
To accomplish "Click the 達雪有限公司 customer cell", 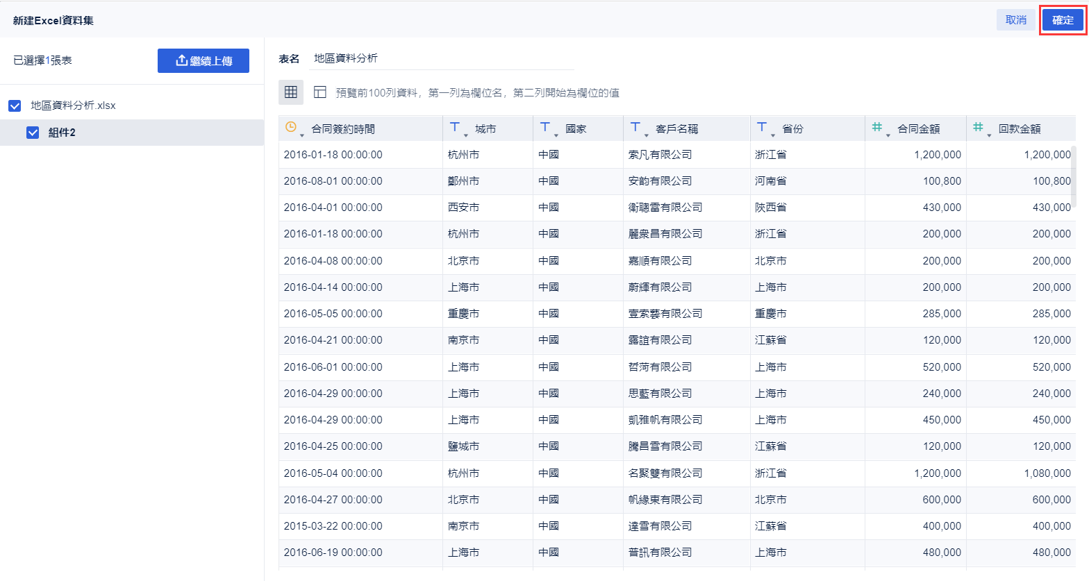I will tap(687, 526).
